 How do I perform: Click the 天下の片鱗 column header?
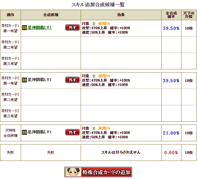(x=189, y=15)
